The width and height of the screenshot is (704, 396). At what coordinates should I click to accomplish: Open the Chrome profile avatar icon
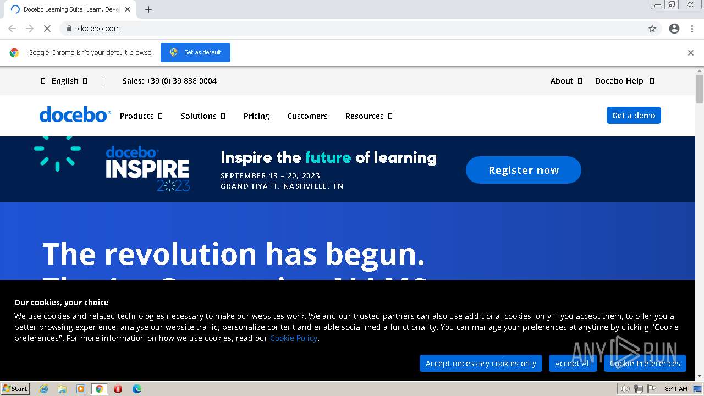674,29
